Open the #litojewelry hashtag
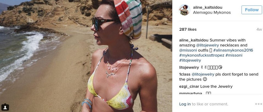The image size is (263, 112). pyautogui.click(x=190, y=60)
